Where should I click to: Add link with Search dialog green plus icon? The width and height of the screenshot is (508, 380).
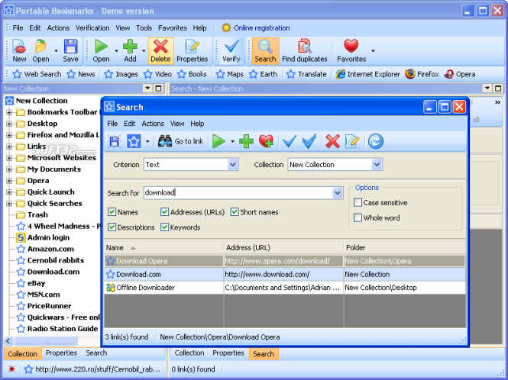click(x=246, y=141)
